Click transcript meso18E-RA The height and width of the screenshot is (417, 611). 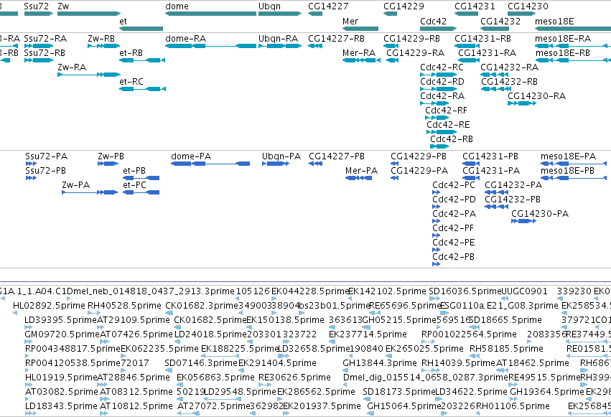coord(573,46)
